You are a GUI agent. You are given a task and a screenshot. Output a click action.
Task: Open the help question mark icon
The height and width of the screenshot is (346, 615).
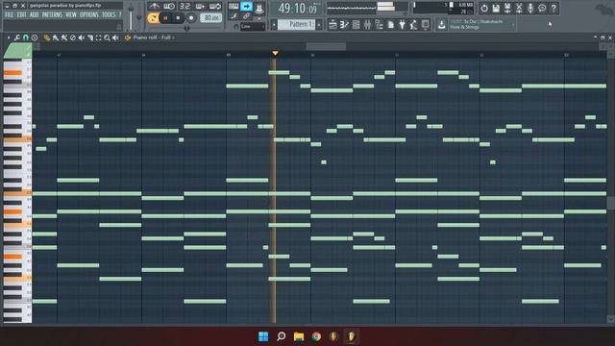point(553,9)
